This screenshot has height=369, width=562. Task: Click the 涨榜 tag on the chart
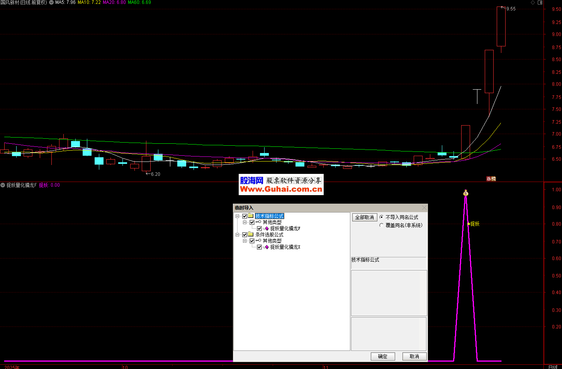[491, 179]
